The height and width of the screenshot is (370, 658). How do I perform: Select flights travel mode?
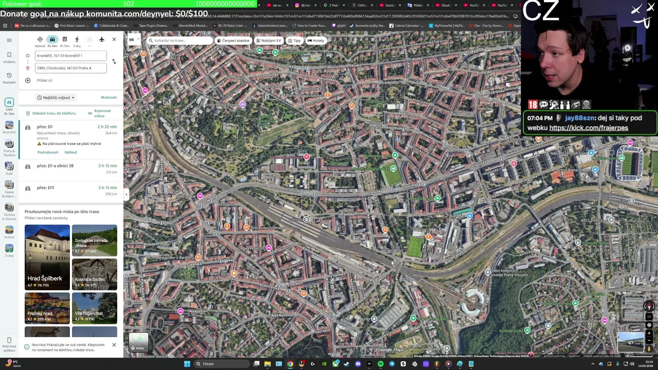[102, 40]
